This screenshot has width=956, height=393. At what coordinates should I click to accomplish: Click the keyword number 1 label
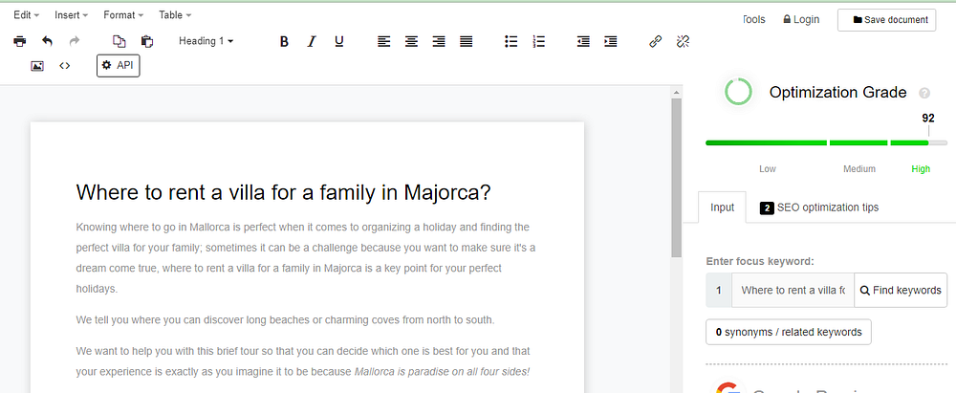719,291
